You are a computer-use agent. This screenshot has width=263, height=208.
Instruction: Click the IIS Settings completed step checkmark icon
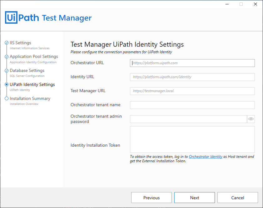[7, 43]
